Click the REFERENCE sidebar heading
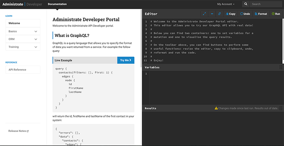 tap(11, 62)
